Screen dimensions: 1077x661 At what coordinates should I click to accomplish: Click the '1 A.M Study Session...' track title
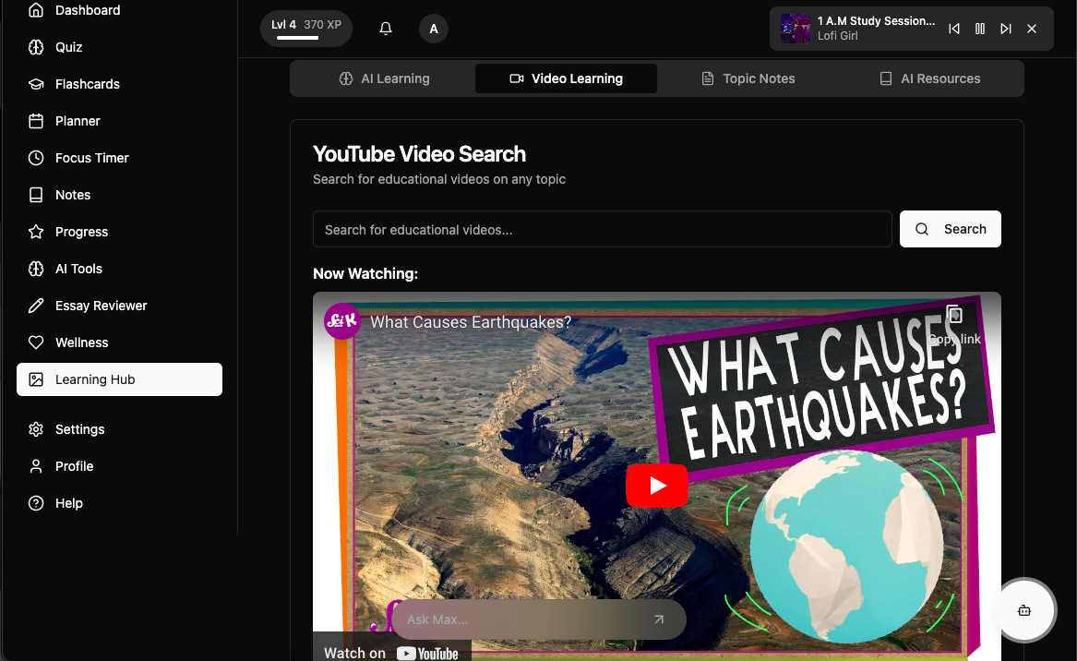[876, 21]
